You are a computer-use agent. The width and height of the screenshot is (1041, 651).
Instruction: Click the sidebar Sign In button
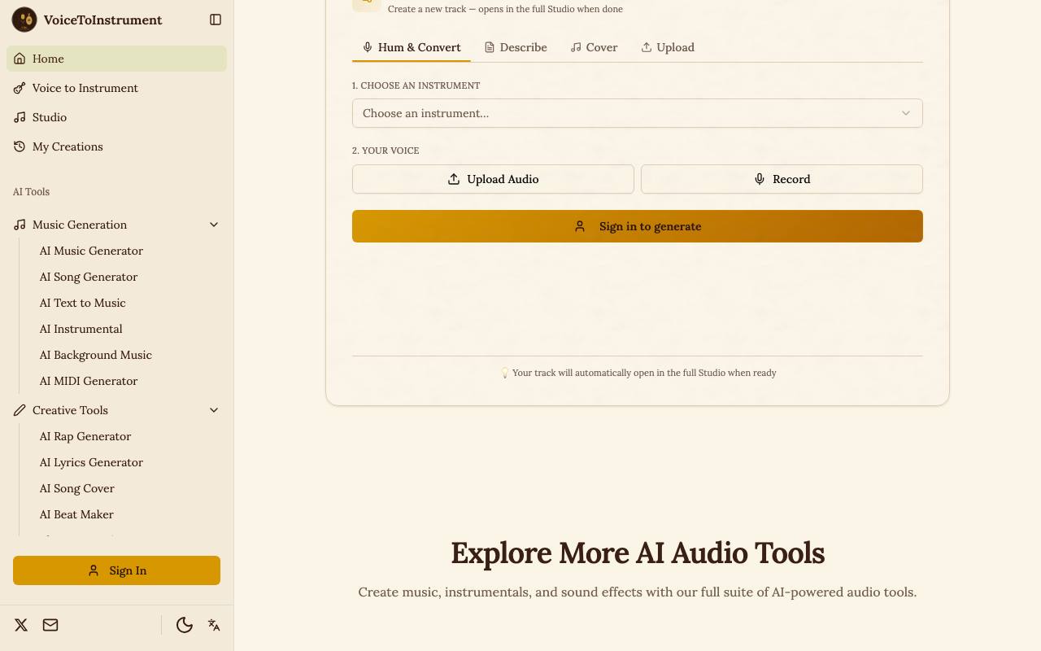[x=116, y=570]
